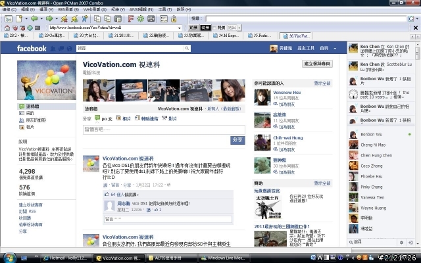Click the home icon in address toolbar

pos(7,28)
